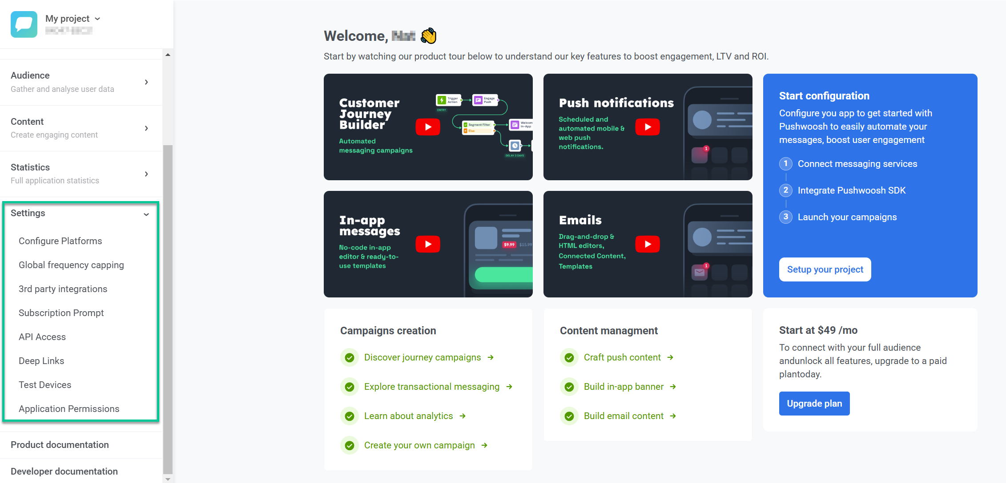Click step 3 circle icon, Launch your campaigns
1006x483 pixels.
coord(786,217)
